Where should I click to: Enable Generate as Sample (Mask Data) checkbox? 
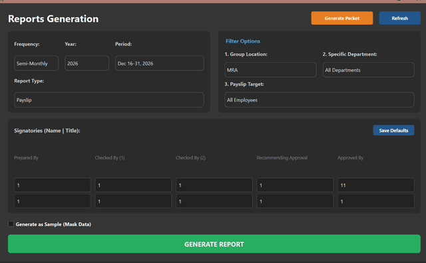(x=11, y=224)
